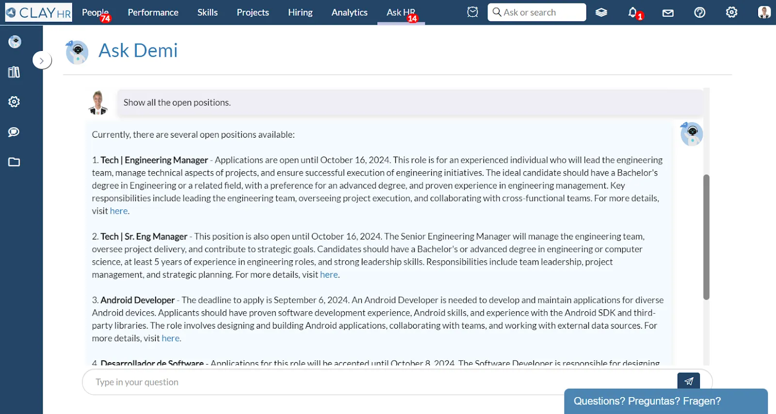Select the Ask HR tab
Image resolution: width=776 pixels, height=414 pixels.
(x=401, y=13)
